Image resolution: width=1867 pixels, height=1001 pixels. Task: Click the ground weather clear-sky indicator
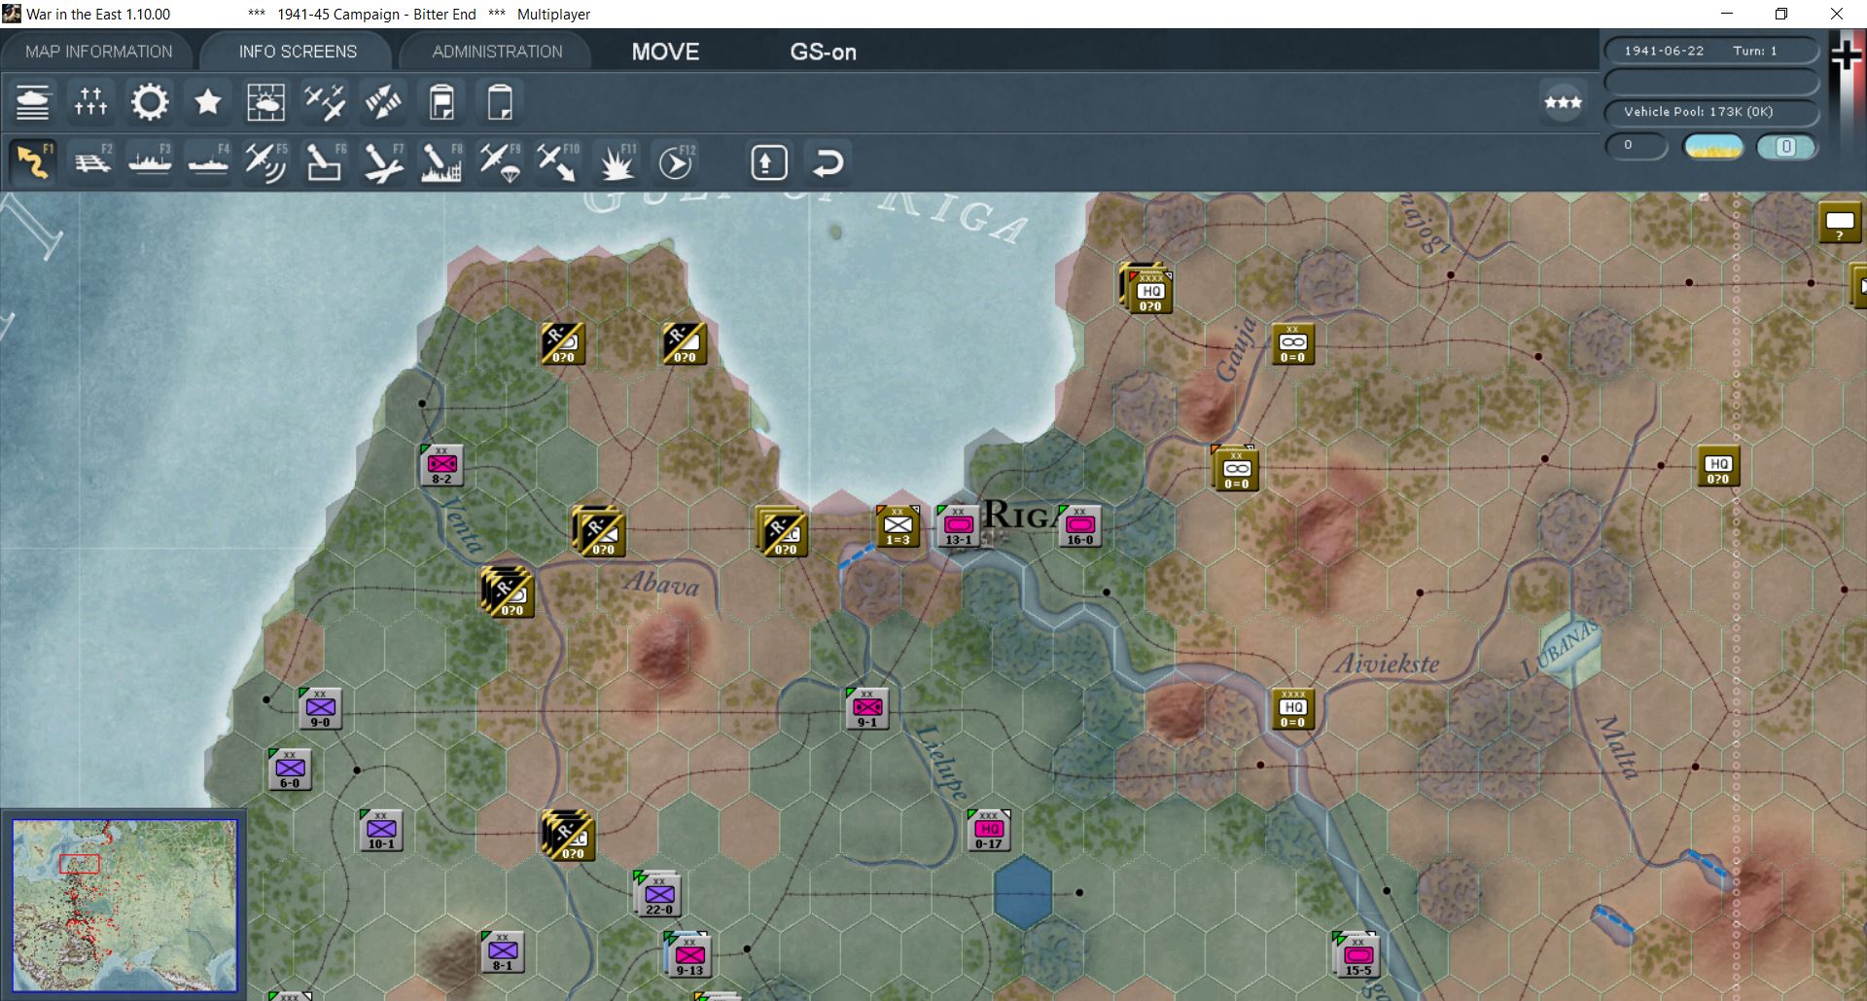tap(1713, 147)
